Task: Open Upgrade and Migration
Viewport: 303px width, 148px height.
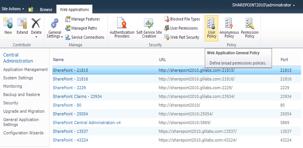Action: click(24, 111)
